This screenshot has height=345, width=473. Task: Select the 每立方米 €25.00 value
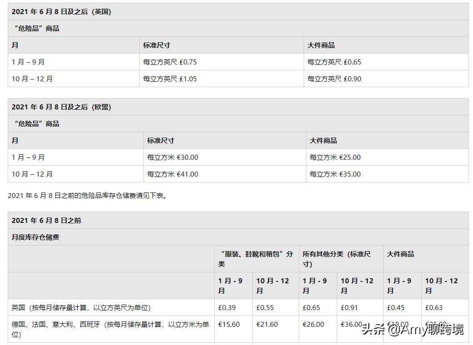334,157
